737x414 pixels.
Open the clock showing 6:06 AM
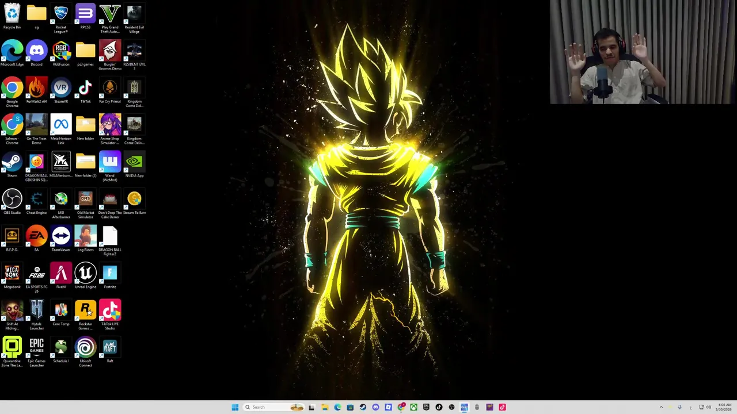(725, 407)
